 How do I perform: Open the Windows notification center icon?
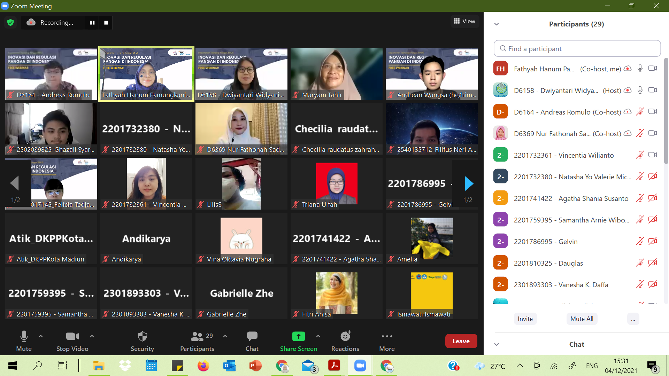[652, 366]
